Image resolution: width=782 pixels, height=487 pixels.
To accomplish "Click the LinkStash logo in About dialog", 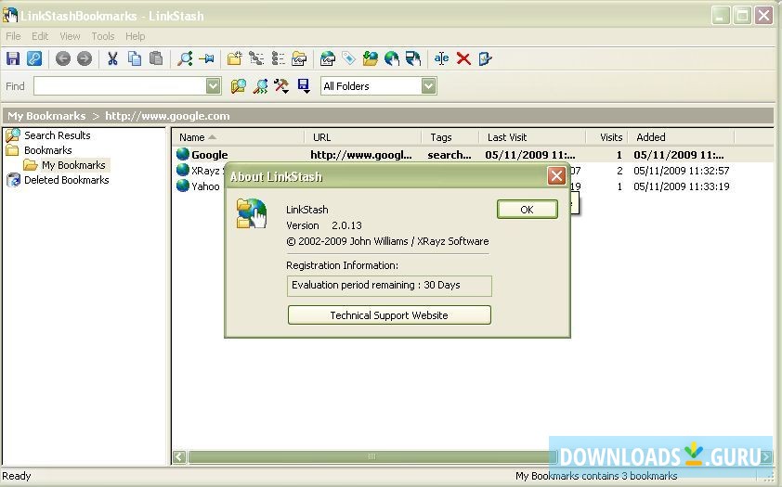I will tap(252, 213).
